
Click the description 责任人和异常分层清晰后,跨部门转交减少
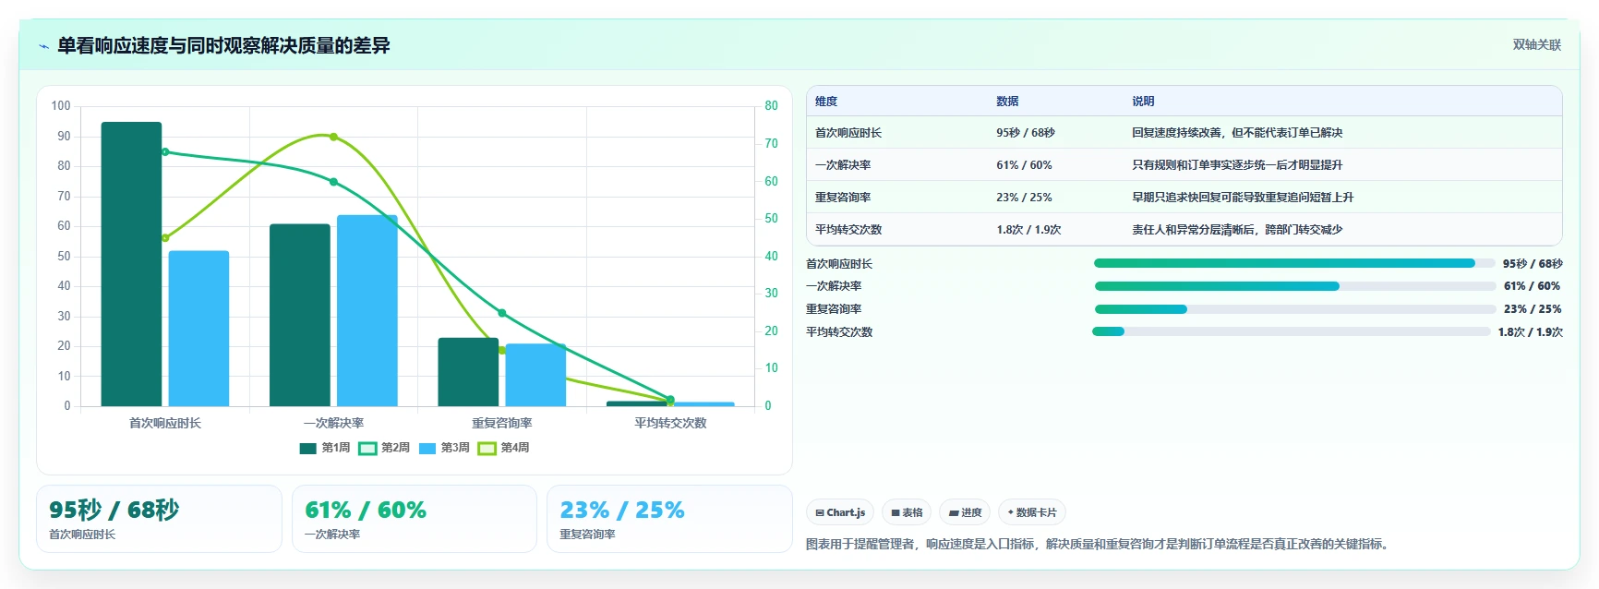click(x=1237, y=230)
